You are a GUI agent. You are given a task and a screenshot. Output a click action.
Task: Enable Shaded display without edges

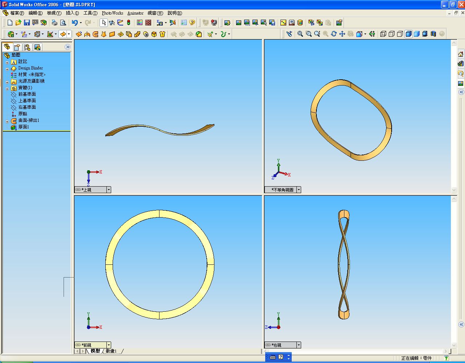[x=417, y=34]
